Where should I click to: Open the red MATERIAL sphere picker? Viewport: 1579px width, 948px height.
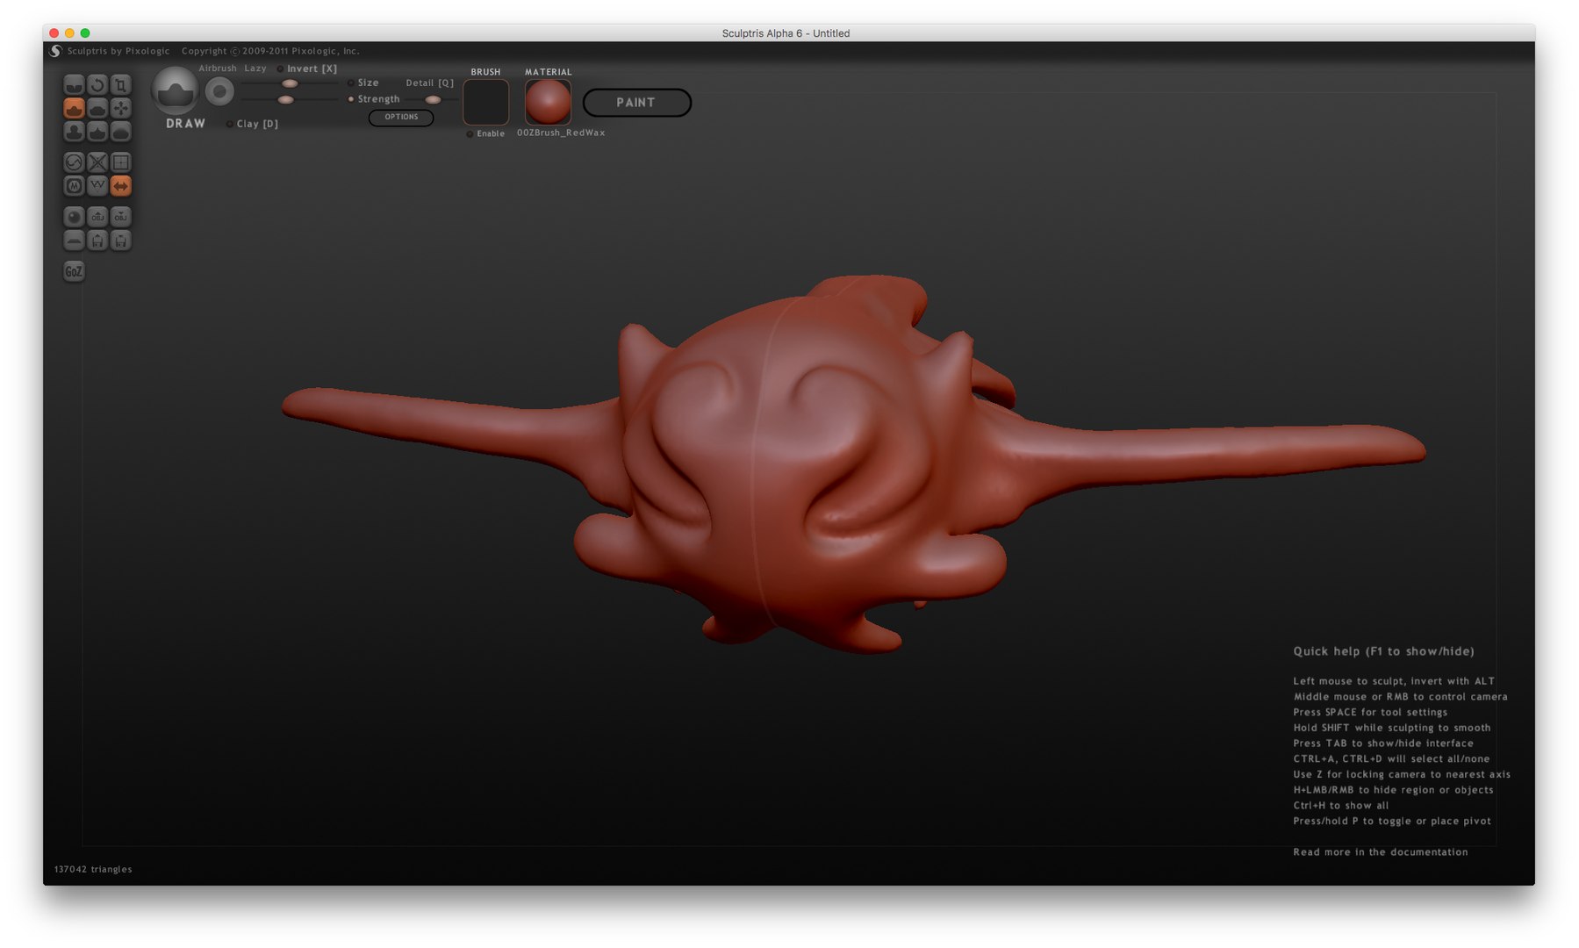(x=548, y=102)
